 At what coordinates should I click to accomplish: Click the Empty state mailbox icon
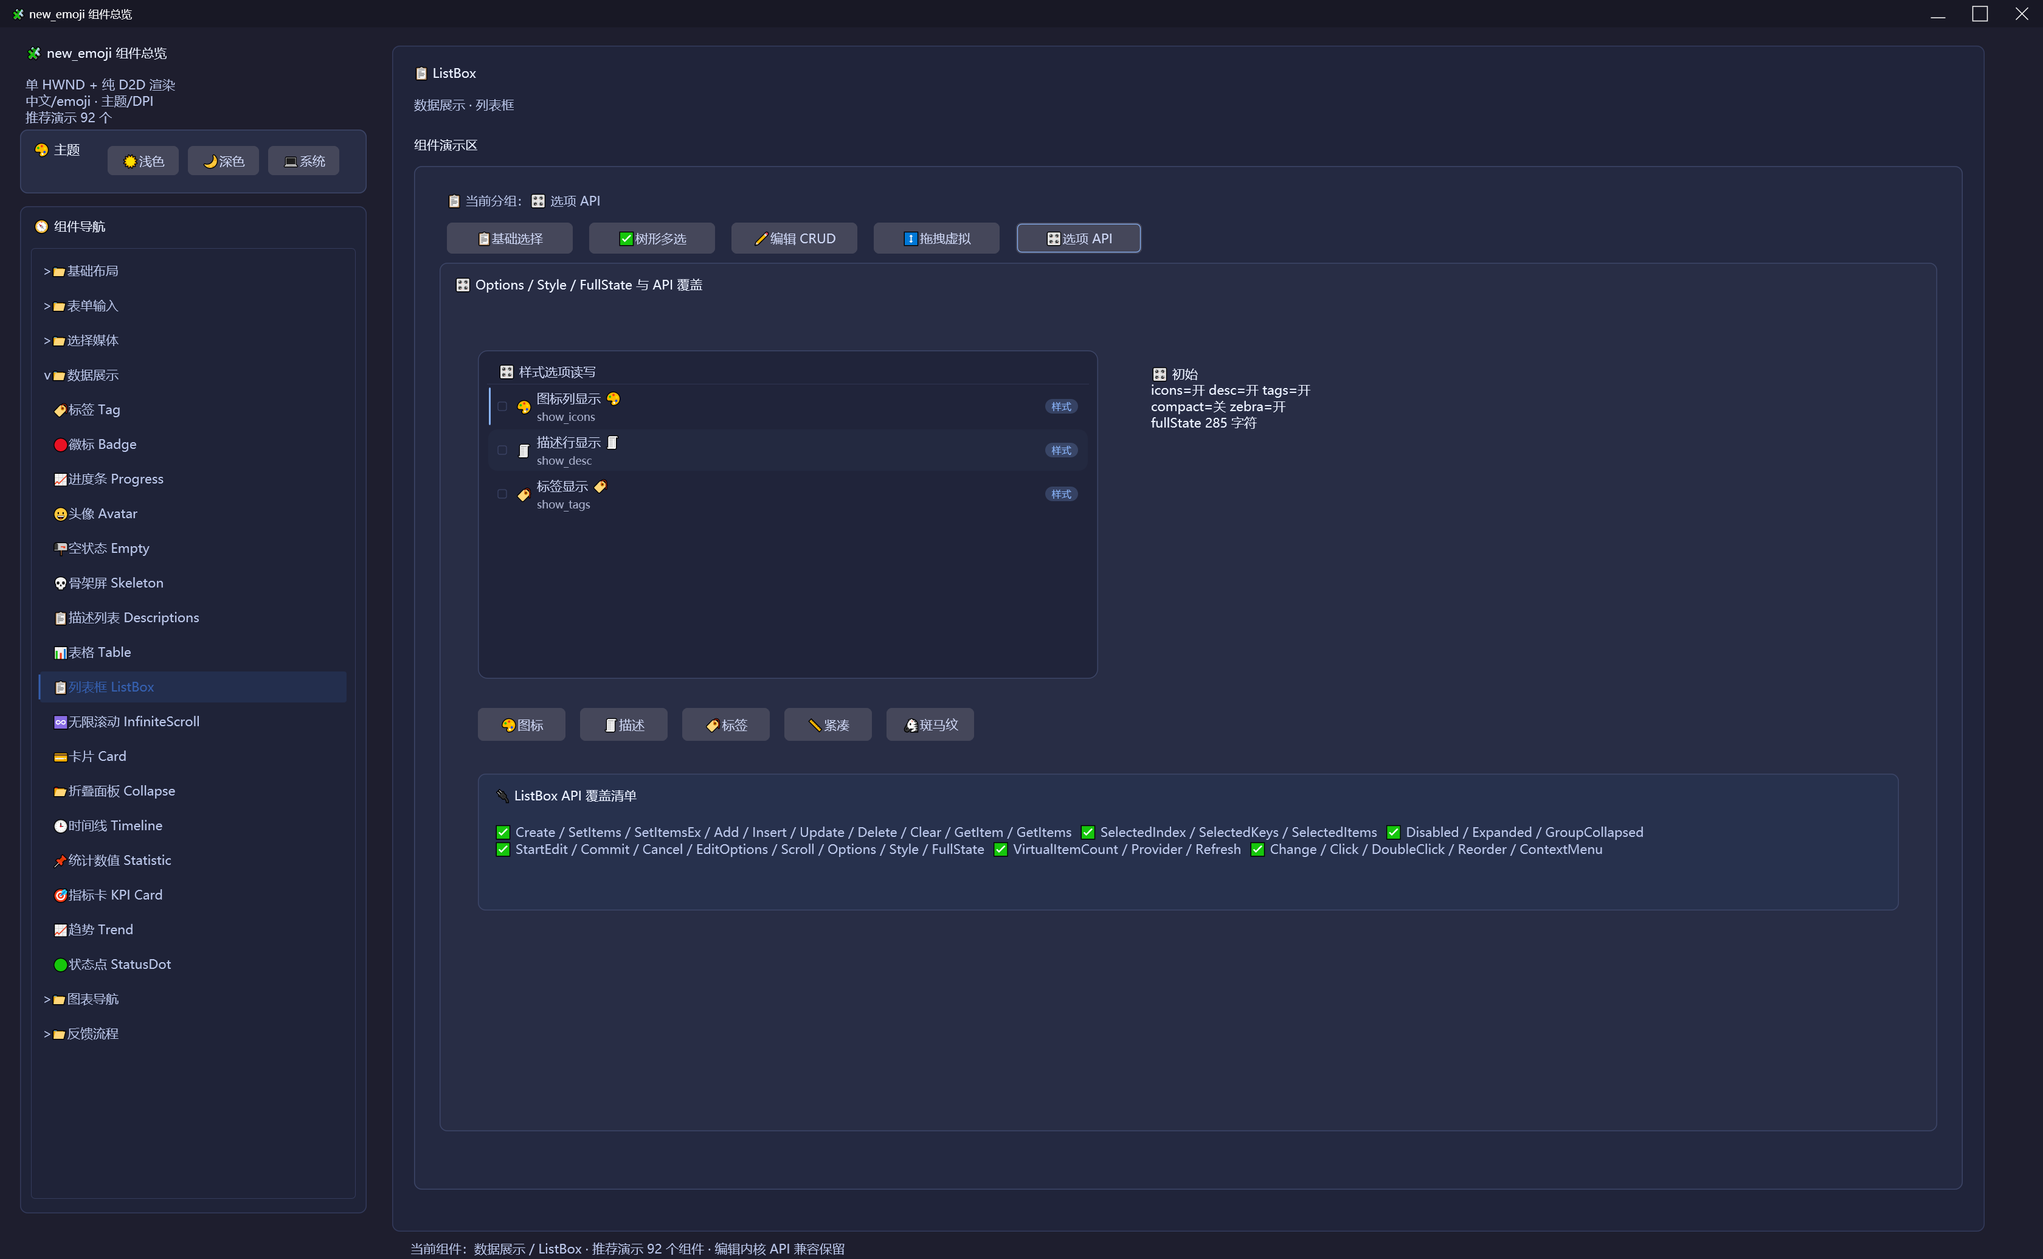[60, 549]
